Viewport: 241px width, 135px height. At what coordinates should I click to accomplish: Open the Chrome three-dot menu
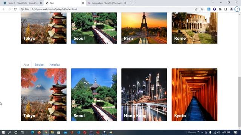point(237,9)
